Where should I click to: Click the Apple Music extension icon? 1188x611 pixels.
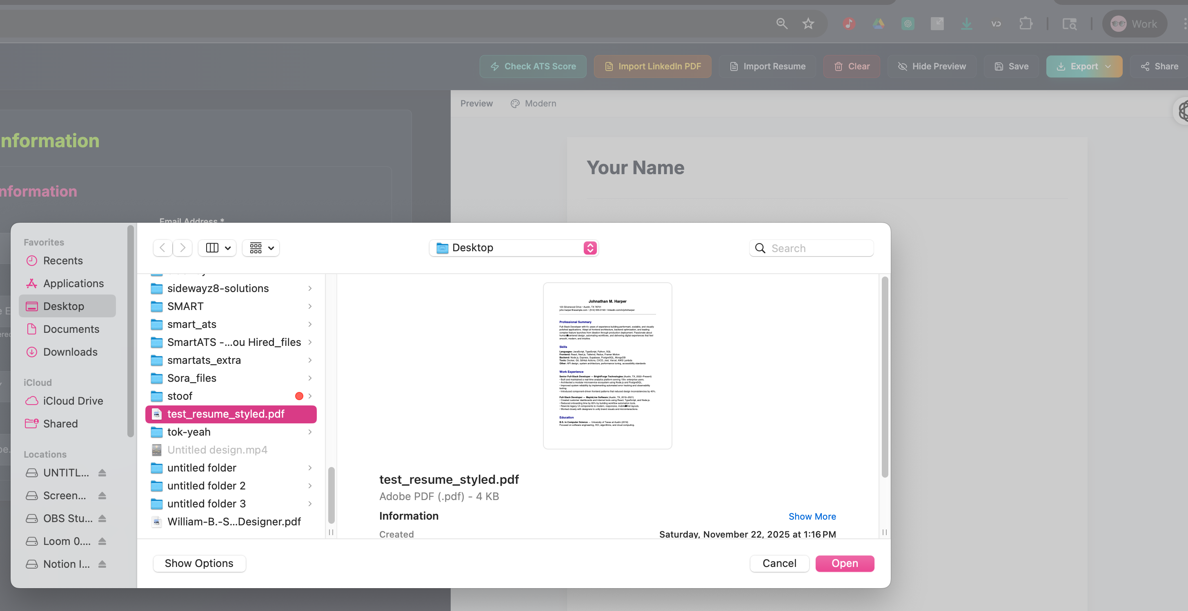tap(849, 24)
